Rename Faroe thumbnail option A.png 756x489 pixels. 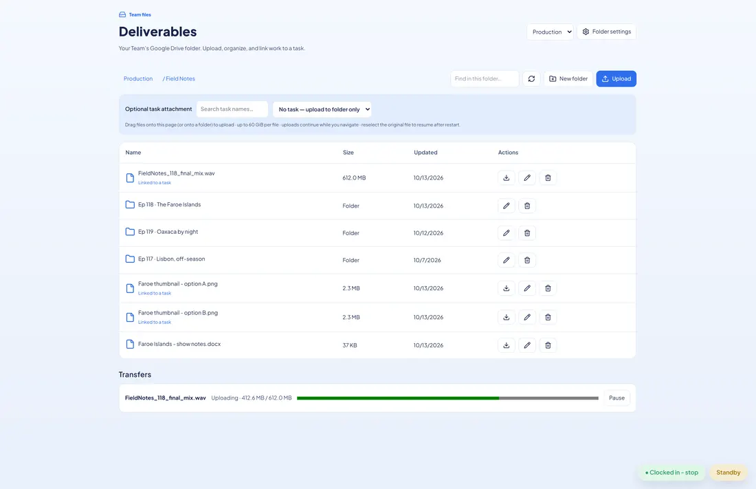click(x=527, y=288)
